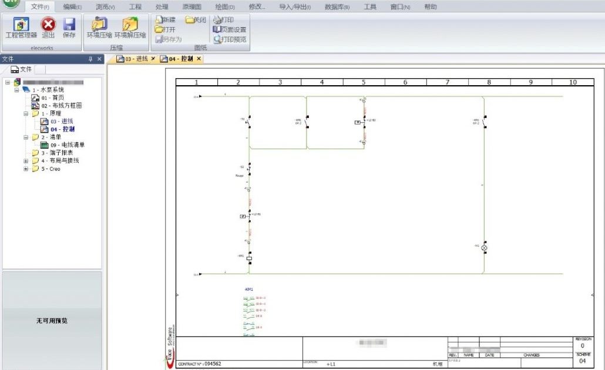This screenshot has width=605, height=370.
Task: Click the 2 - 清单 folder icon
Action: point(35,137)
